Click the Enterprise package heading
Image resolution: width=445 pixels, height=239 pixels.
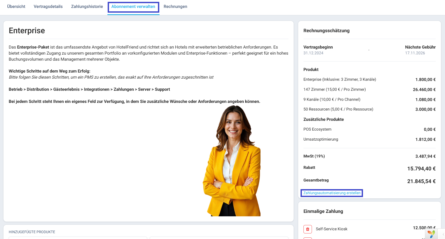27,31
